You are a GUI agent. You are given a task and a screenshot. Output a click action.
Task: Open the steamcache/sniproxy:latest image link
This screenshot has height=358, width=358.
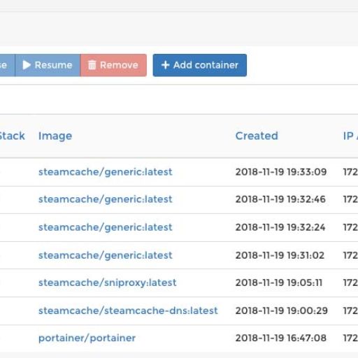[108, 282]
